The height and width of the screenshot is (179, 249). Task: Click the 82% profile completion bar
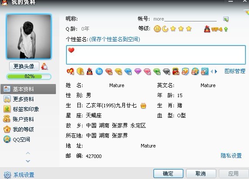(x=29, y=77)
